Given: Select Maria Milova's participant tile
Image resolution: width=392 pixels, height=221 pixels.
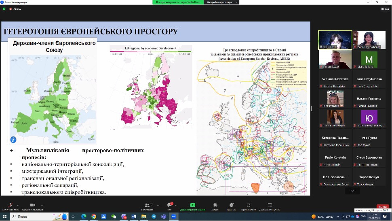Looking at the screenshot, I should [x=369, y=60].
